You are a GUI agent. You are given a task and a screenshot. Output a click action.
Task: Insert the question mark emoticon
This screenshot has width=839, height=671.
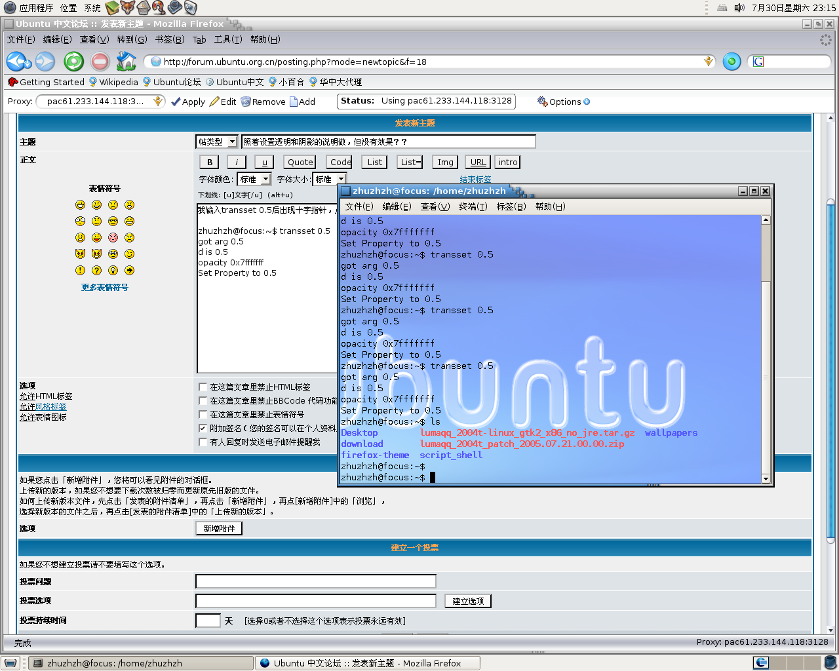[96, 270]
